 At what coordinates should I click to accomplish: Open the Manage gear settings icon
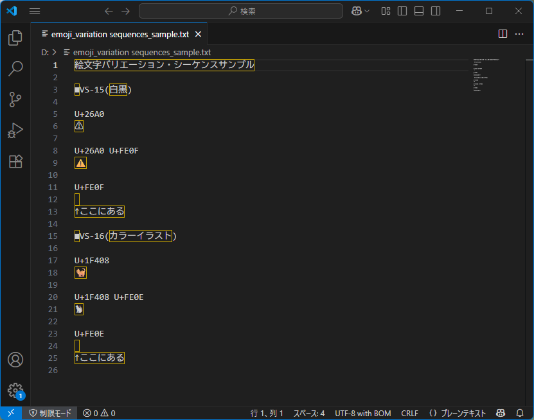point(15,390)
